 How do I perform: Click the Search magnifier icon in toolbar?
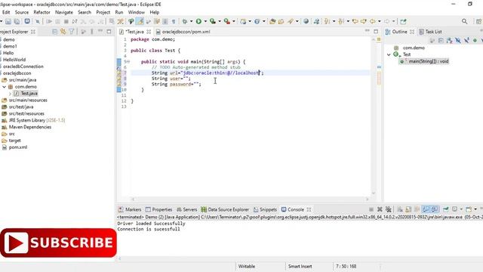coord(465,21)
